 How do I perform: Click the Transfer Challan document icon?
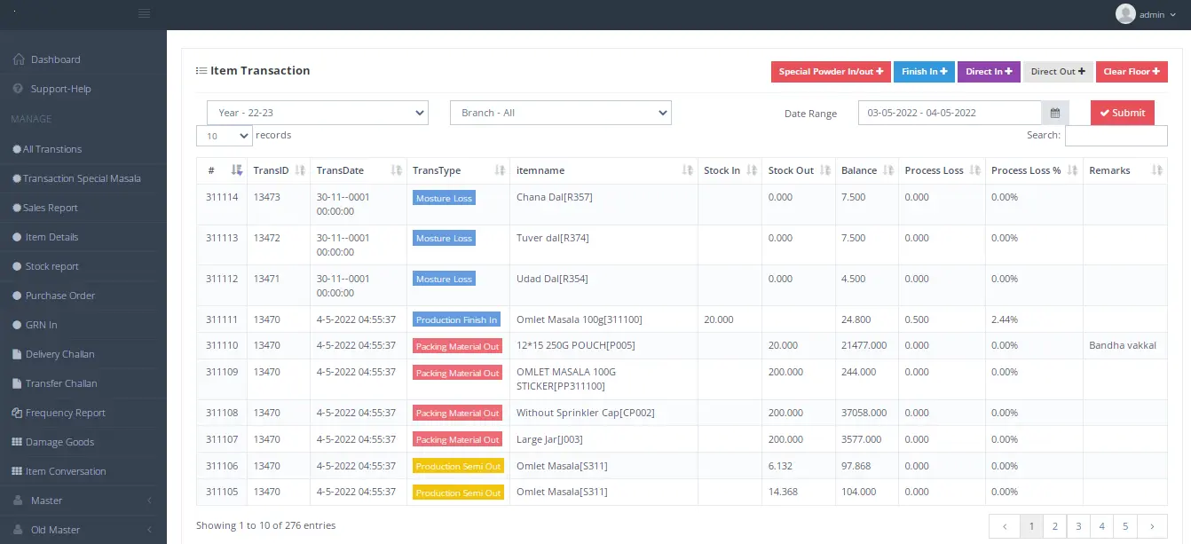17,383
